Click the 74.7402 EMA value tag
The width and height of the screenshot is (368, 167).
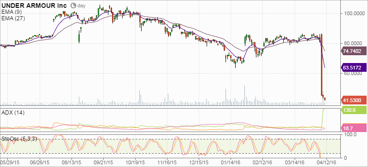point(354,51)
